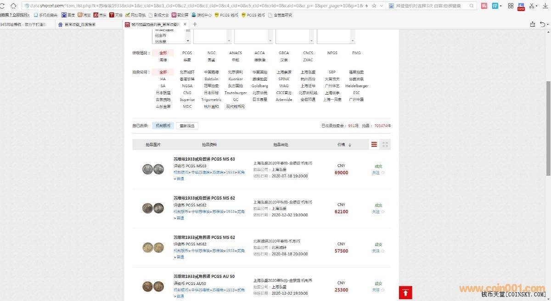Toggle follow star for the 57500 lot
This screenshot has height=301, width=551.
(x=383, y=251)
